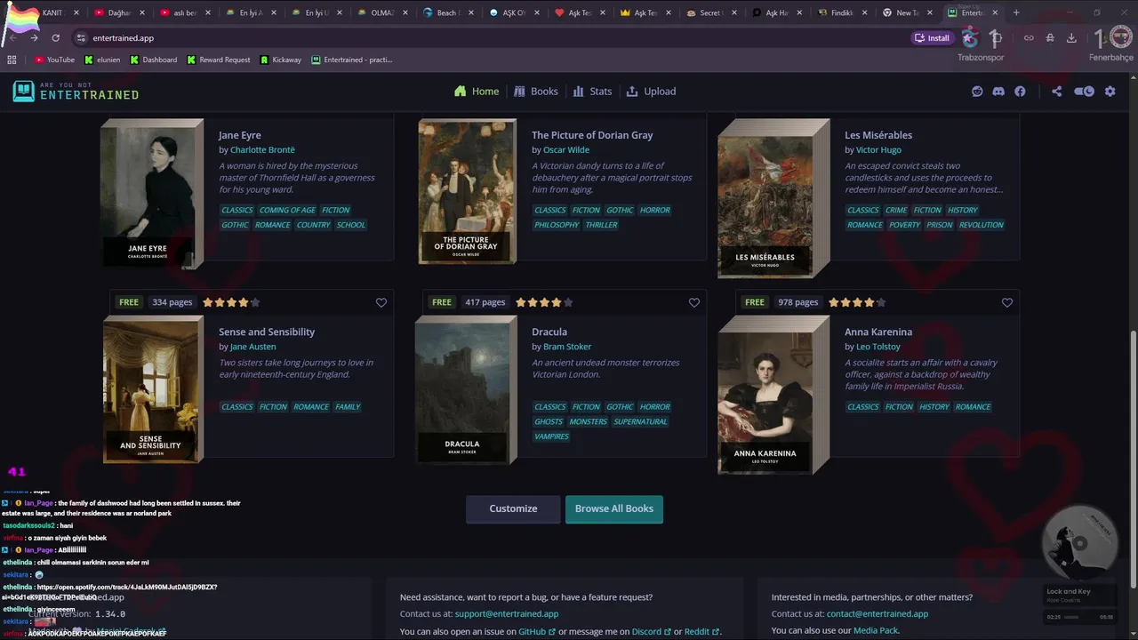Click author link Leo Tolstoy

878,347
